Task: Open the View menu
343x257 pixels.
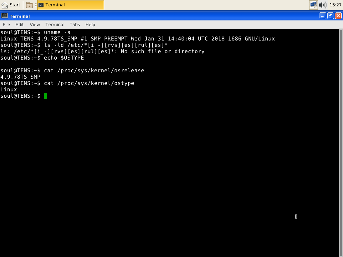Action: pos(35,24)
